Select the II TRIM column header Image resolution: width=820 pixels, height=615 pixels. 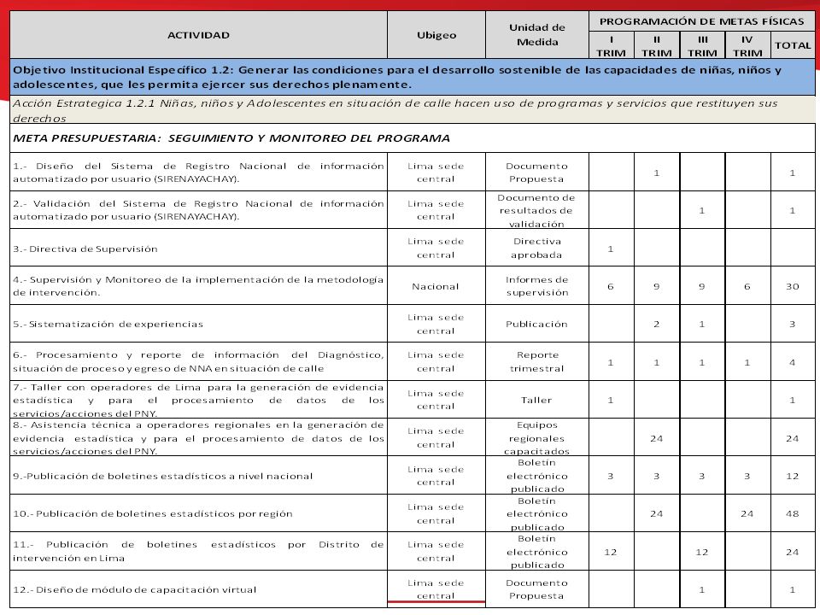[657, 46]
